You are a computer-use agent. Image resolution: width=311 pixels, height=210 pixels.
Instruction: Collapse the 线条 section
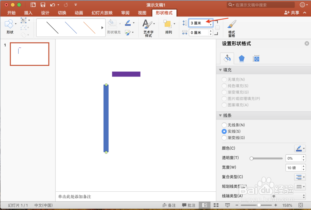pos(220,115)
